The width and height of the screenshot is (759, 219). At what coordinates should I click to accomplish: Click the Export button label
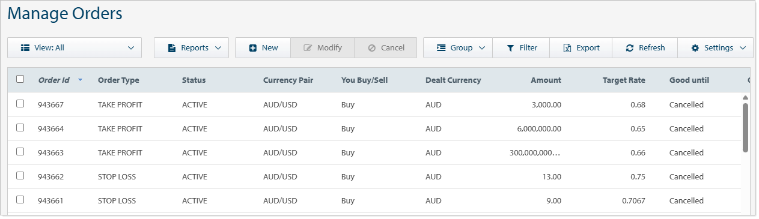588,48
